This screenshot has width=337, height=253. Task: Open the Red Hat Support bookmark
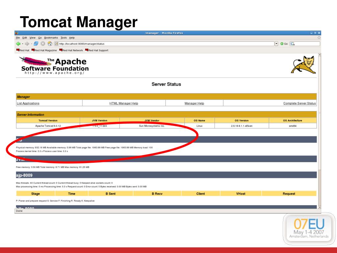coord(97,50)
